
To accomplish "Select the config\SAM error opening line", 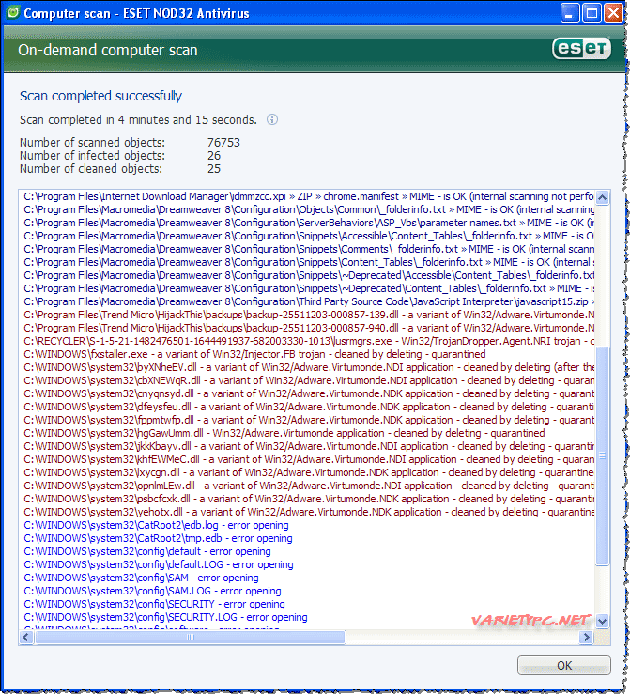I will [141, 578].
